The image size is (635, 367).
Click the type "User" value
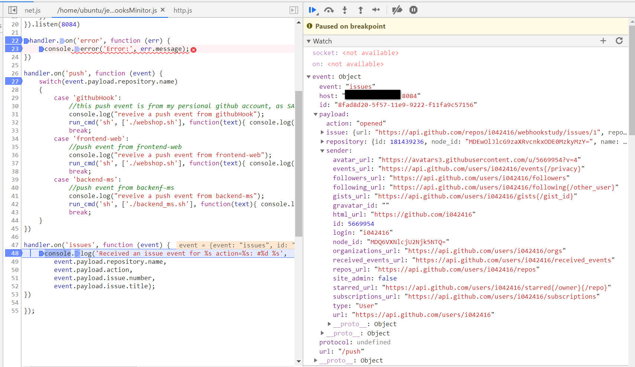point(367,306)
